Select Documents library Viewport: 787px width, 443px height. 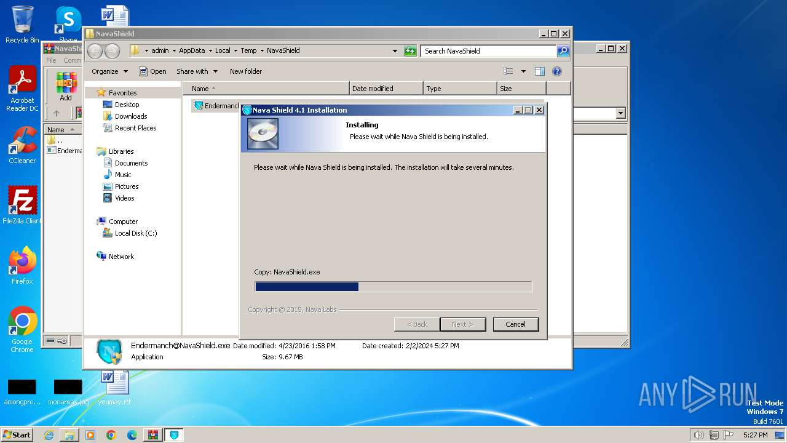coord(131,163)
